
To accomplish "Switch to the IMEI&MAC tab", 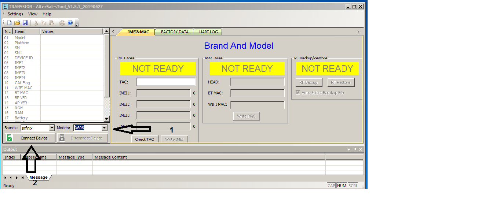I will tap(138, 32).
